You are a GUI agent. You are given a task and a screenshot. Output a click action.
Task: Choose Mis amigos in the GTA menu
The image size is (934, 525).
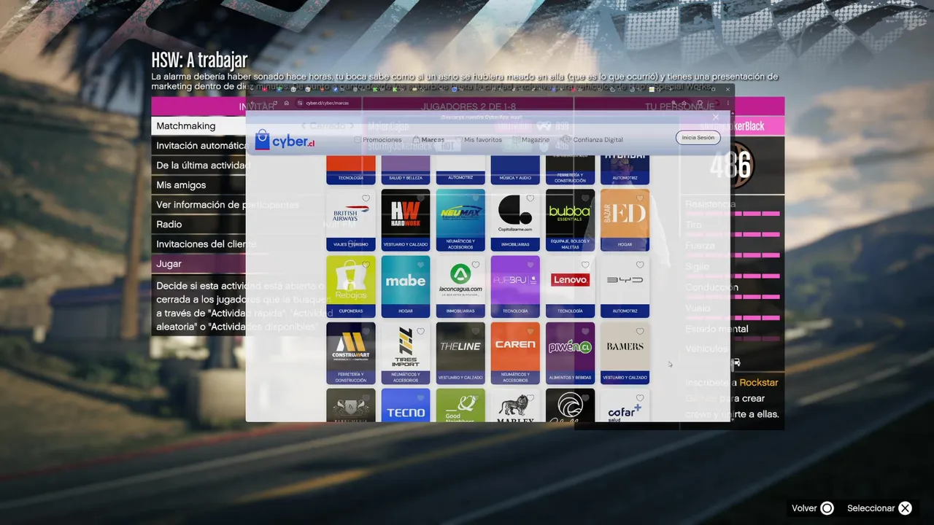click(198, 184)
